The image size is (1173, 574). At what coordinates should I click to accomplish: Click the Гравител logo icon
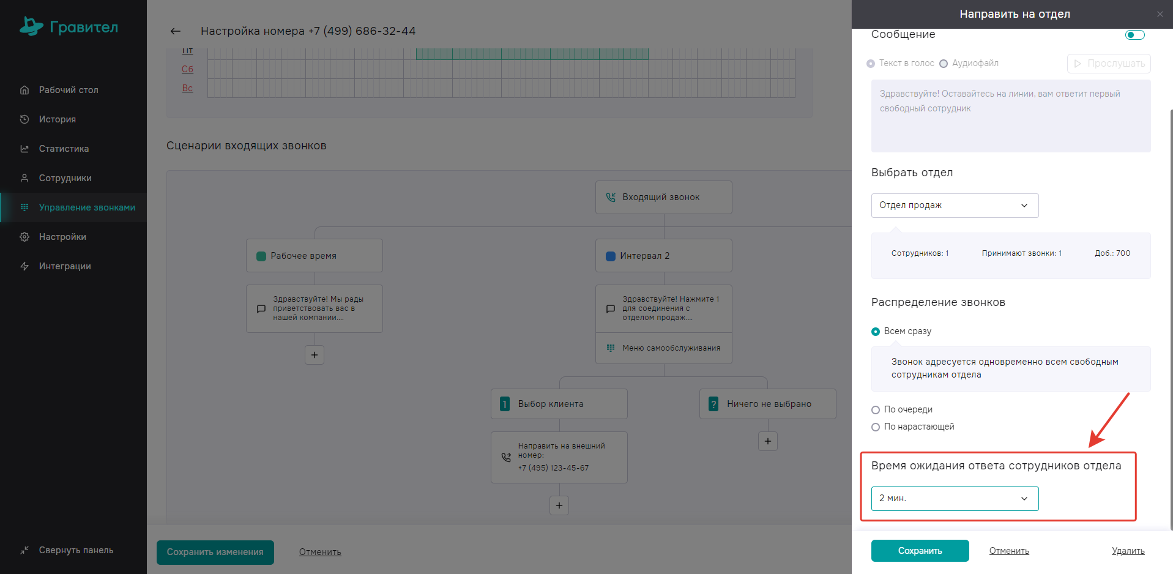click(x=31, y=26)
